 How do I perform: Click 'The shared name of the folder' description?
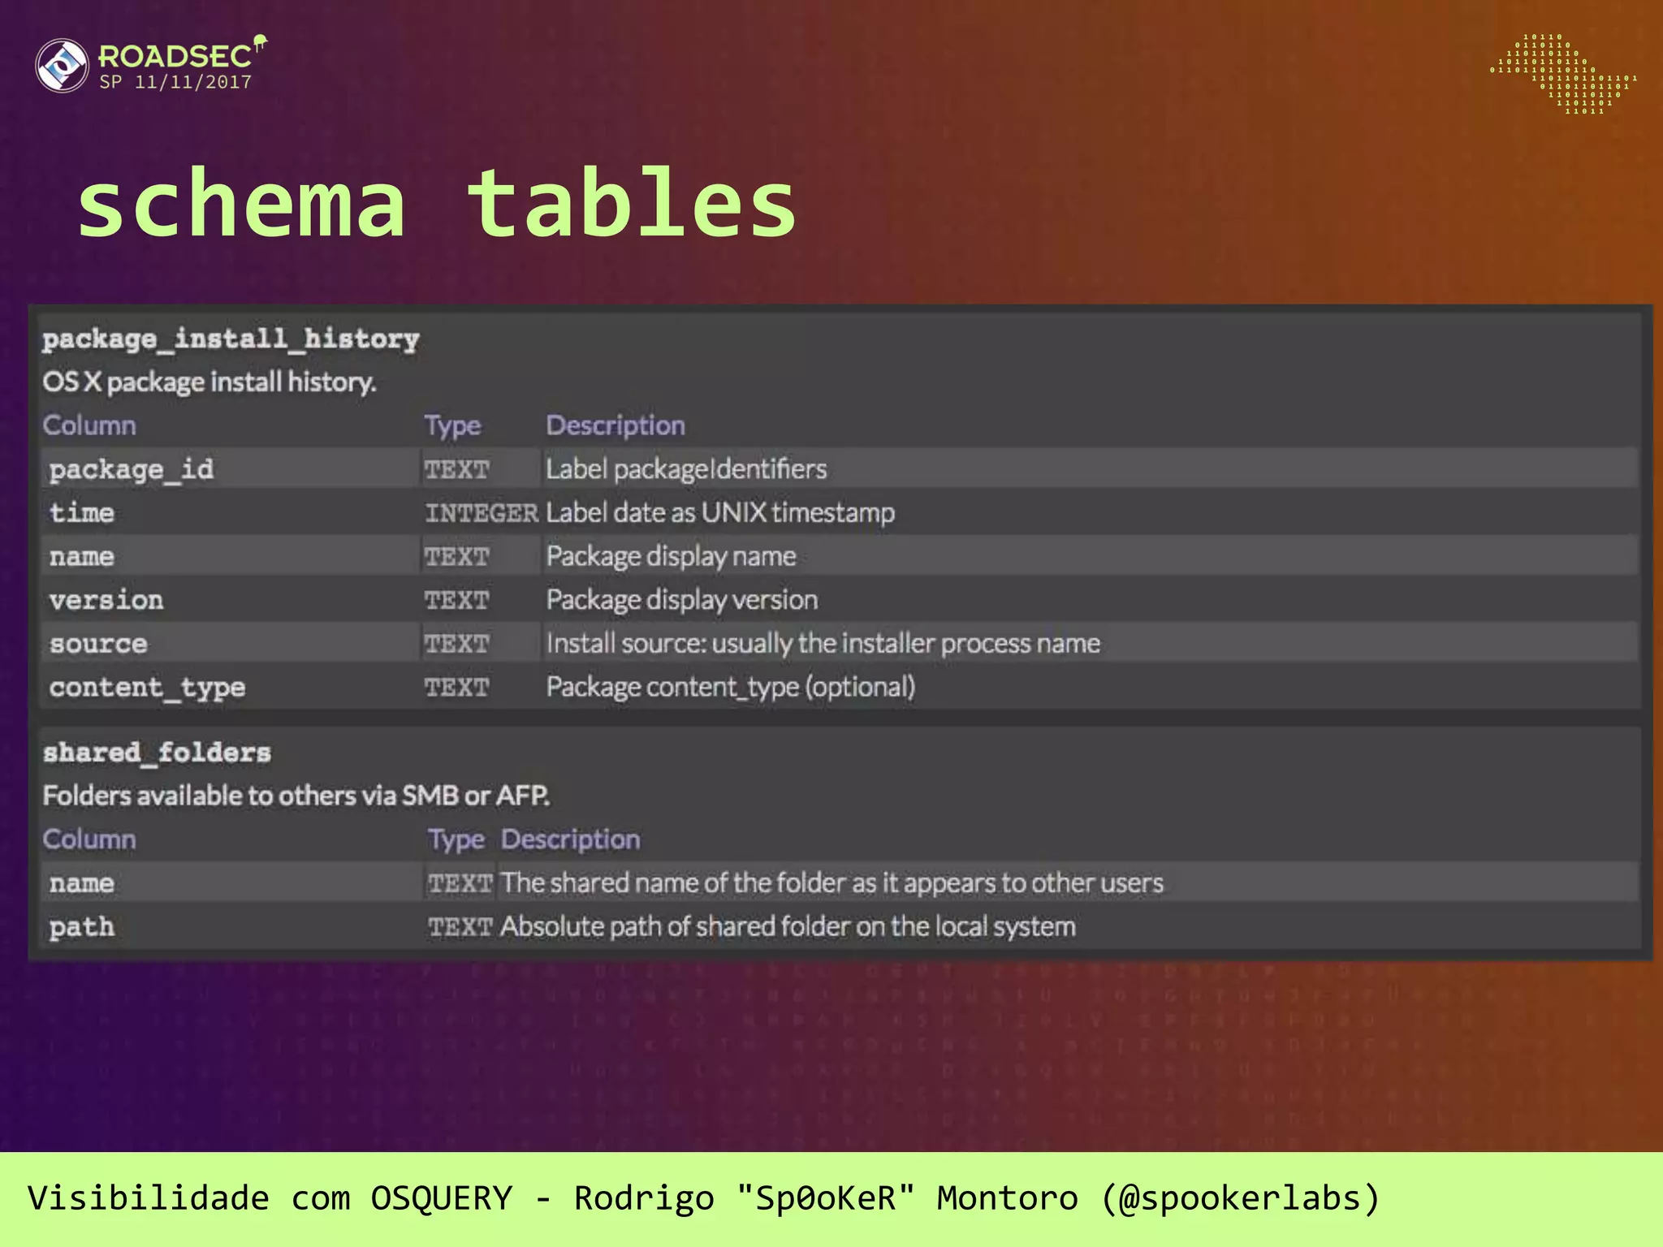pyautogui.click(x=831, y=882)
